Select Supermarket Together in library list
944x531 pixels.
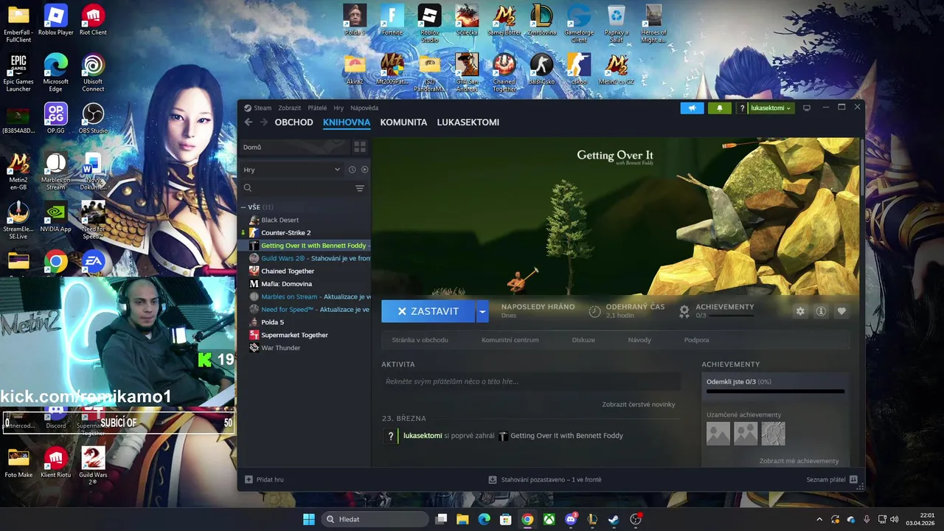coord(294,335)
